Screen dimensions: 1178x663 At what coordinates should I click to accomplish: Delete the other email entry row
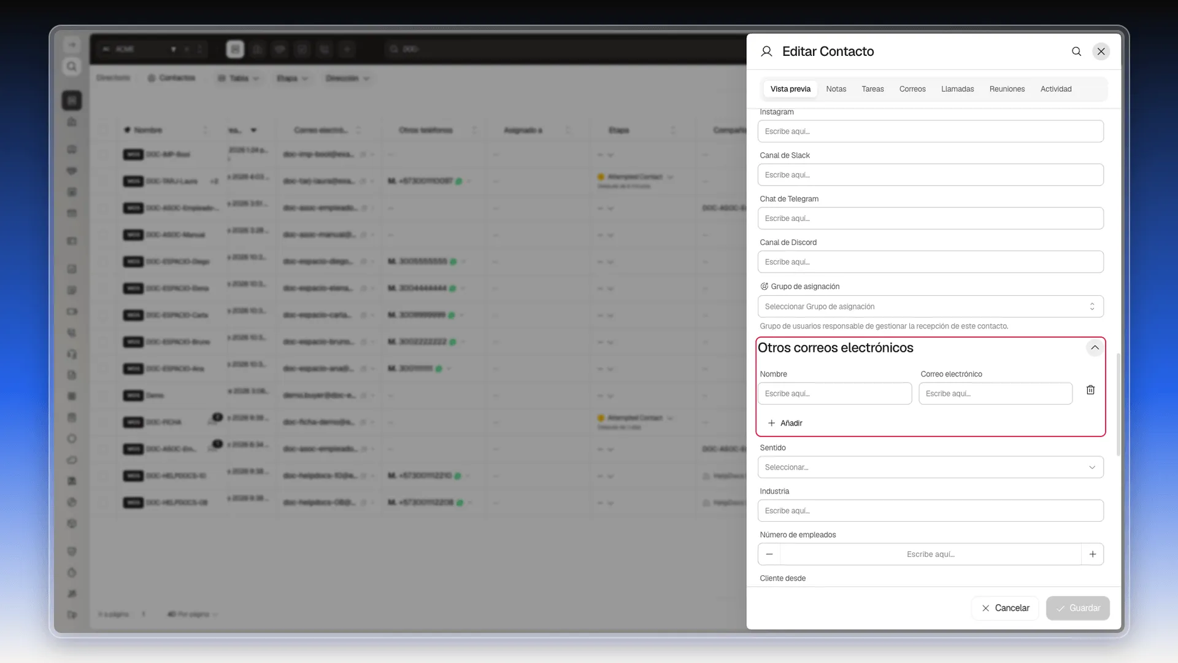point(1090,390)
